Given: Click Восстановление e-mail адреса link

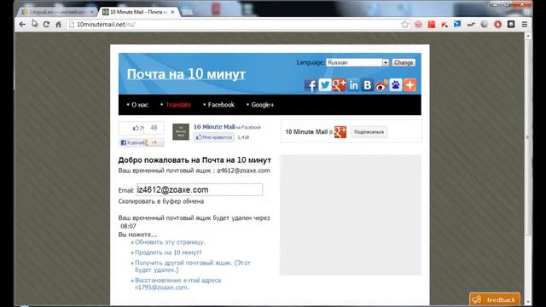Looking at the screenshot, I should (178, 284).
